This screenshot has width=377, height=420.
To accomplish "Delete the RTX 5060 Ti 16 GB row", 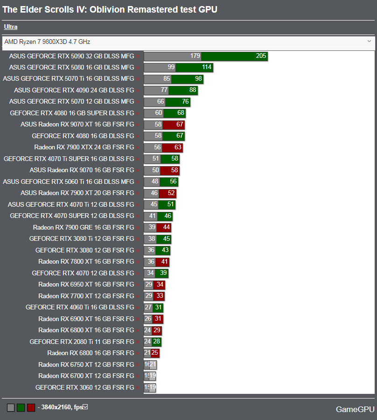I will coord(138,182).
